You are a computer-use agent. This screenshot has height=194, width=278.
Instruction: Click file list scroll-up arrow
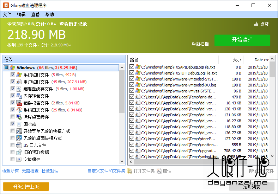coord(272,59)
